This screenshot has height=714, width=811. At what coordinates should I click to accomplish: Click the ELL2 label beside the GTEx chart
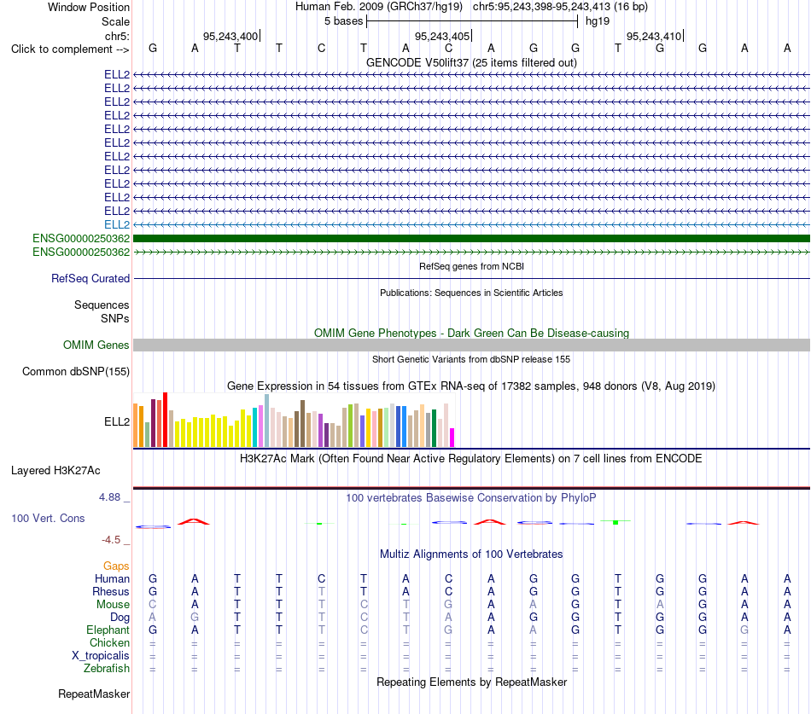tap(117, 422)
